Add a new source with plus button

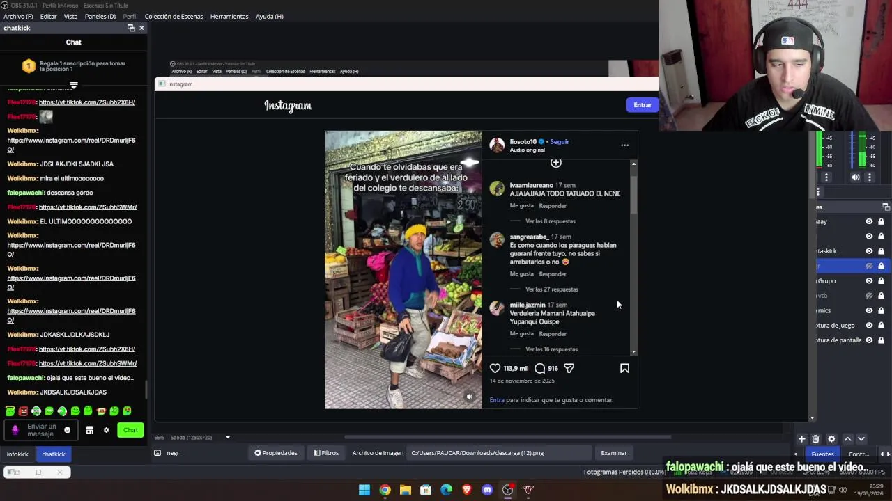tap(801, 439)
